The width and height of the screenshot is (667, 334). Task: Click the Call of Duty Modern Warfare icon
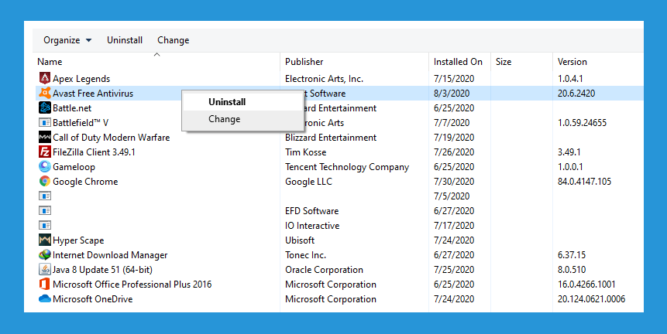[x=45, y=137]
